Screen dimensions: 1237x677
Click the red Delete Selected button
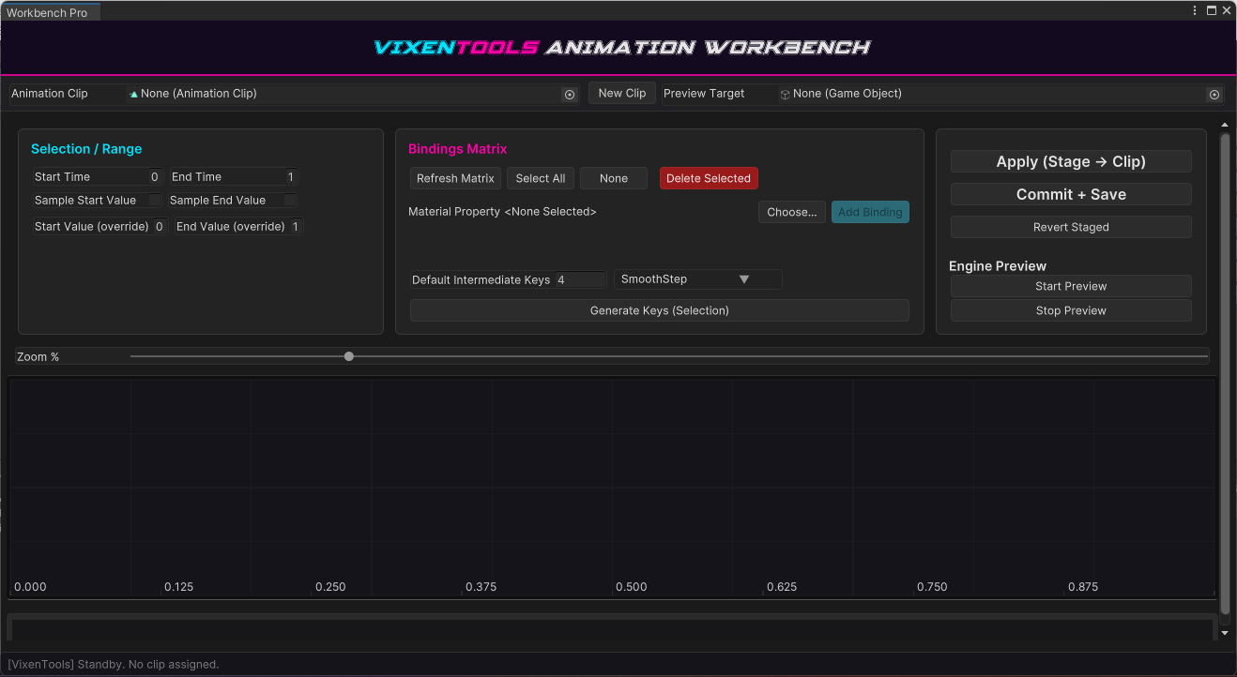[x=709, y=178]
